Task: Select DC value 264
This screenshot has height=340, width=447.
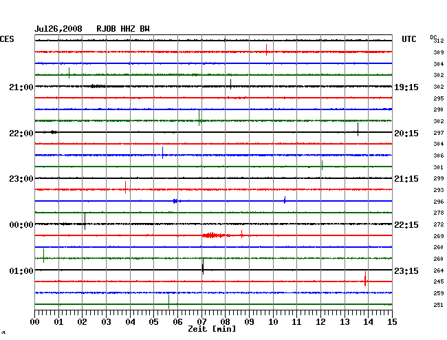Action: click(x=439, y=270)
